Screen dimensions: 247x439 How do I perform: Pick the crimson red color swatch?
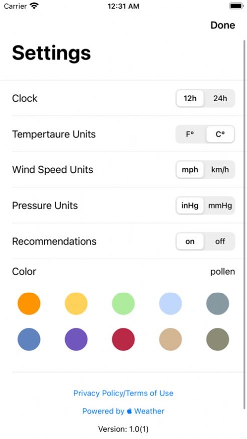coord(123,340)
